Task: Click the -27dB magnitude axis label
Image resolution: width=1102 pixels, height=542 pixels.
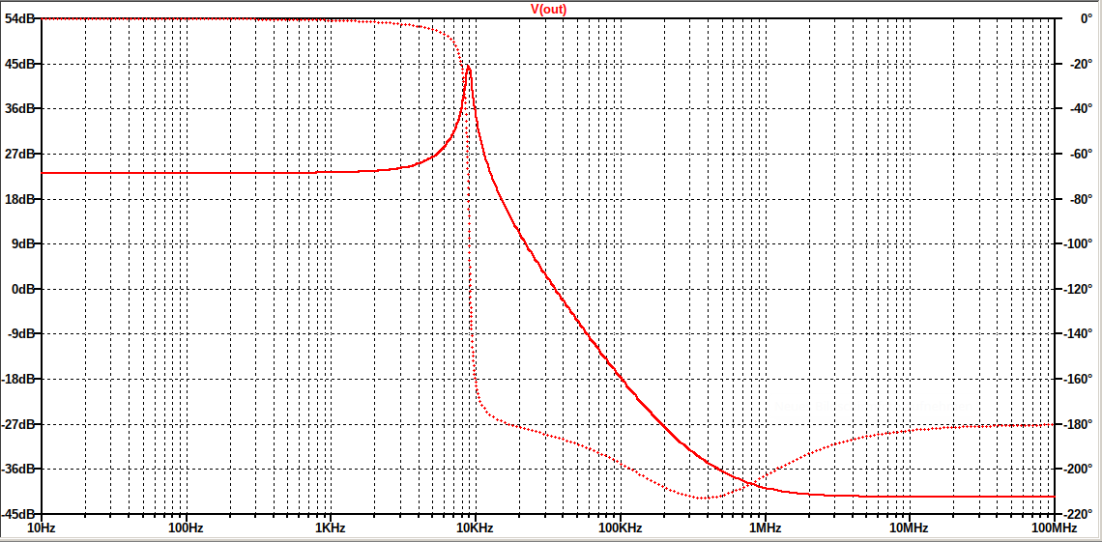Action: (x=16, y=424)
